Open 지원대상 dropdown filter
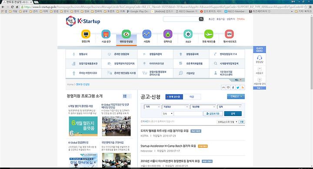The image size is (313, 169). (x=175, y=107)
